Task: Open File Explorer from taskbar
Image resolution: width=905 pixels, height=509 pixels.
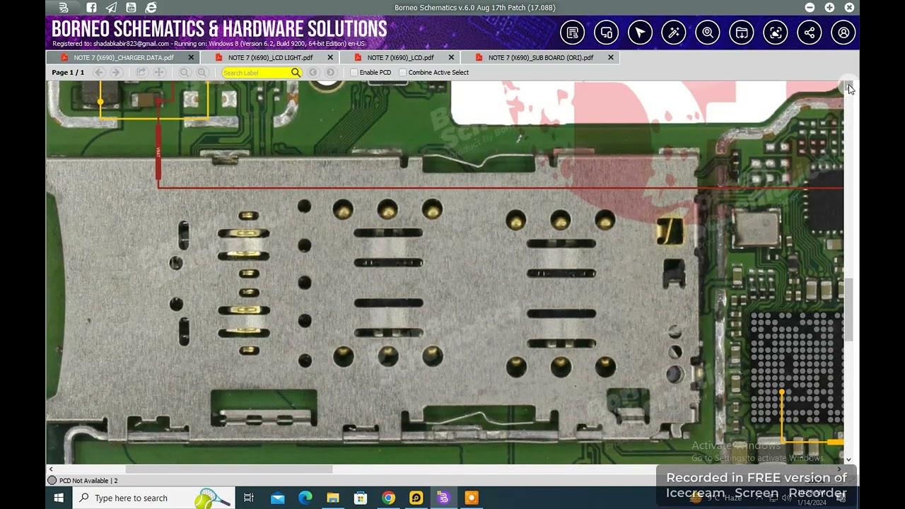Action: pos(333,498)
